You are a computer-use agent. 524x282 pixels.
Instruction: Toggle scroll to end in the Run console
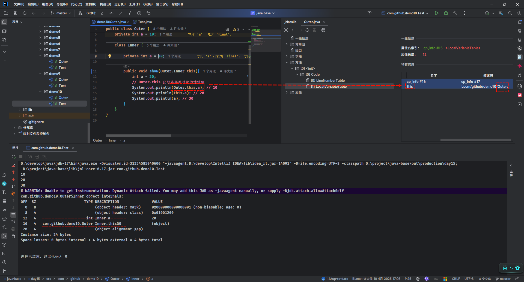coord(13,222)
